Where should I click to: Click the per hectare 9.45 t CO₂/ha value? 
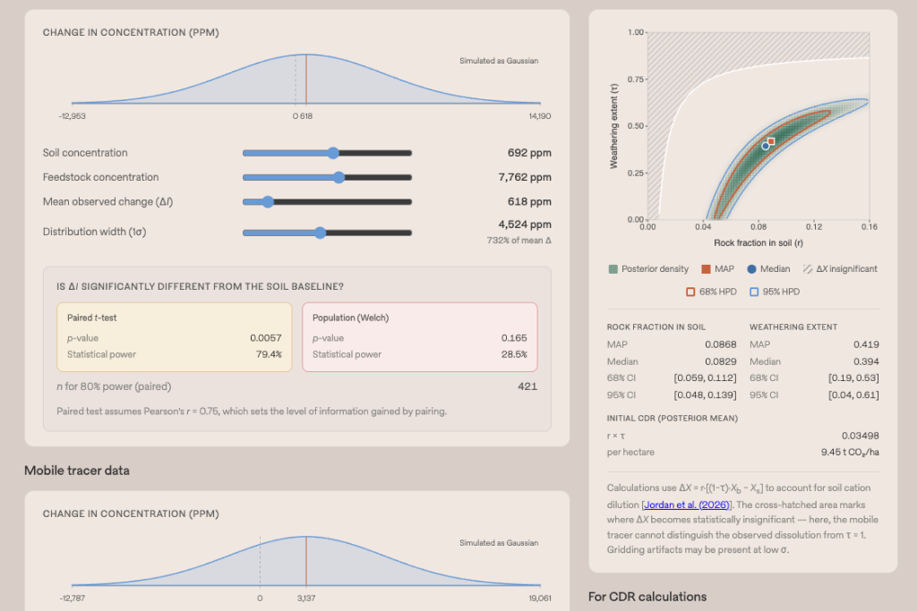(850, 452)
